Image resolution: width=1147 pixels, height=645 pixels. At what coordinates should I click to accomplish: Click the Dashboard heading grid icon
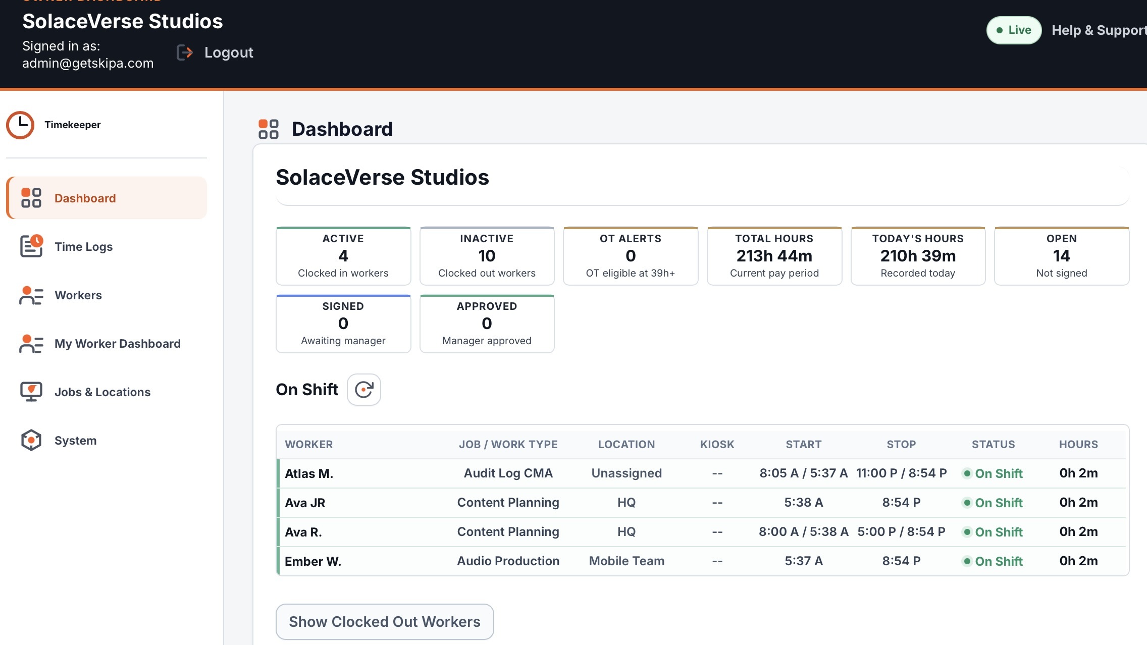click(269, 129)
